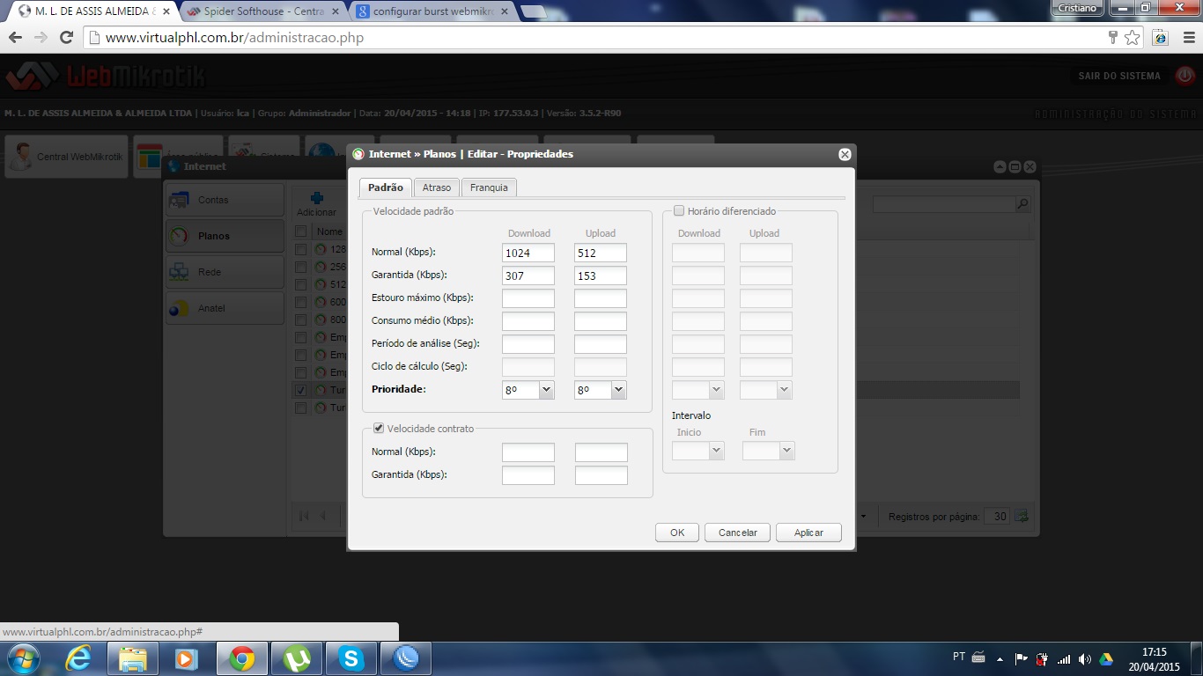
Task: Click the volume speaker tray icon
Action: click(1084, 658)
